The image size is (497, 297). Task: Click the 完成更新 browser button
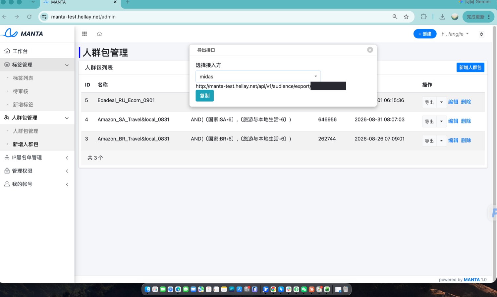pos(478,17)
